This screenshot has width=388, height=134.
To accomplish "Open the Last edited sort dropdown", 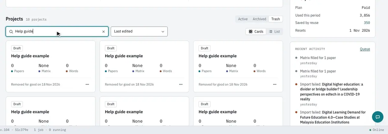I will tap(139, 32).
